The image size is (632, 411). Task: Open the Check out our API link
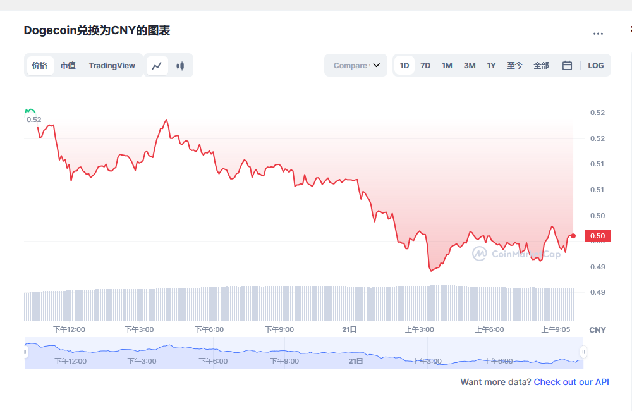pos(571,382)
